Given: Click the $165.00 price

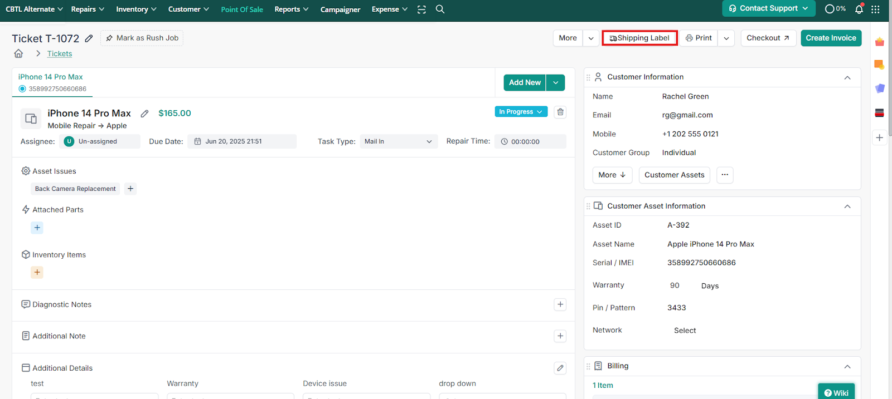Looking at the screenshot, I should [174, 113].
